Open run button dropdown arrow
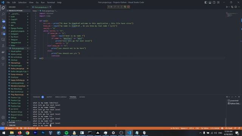The width and height of the screenshot is (242, 136). point(229,7)
